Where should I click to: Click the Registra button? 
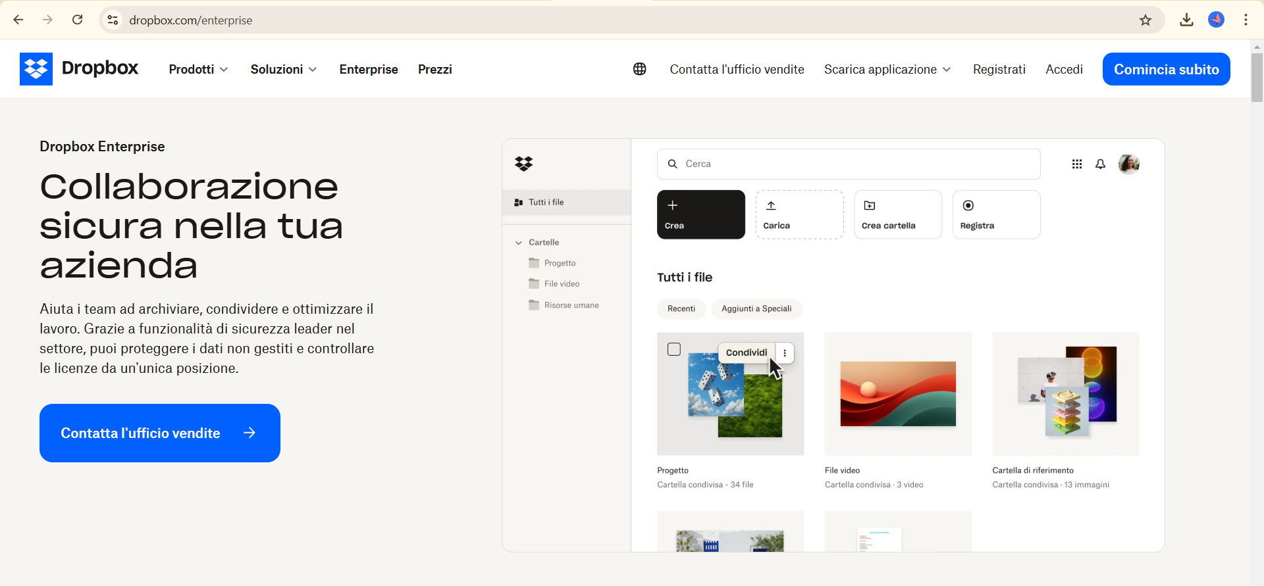coord(997,214)
